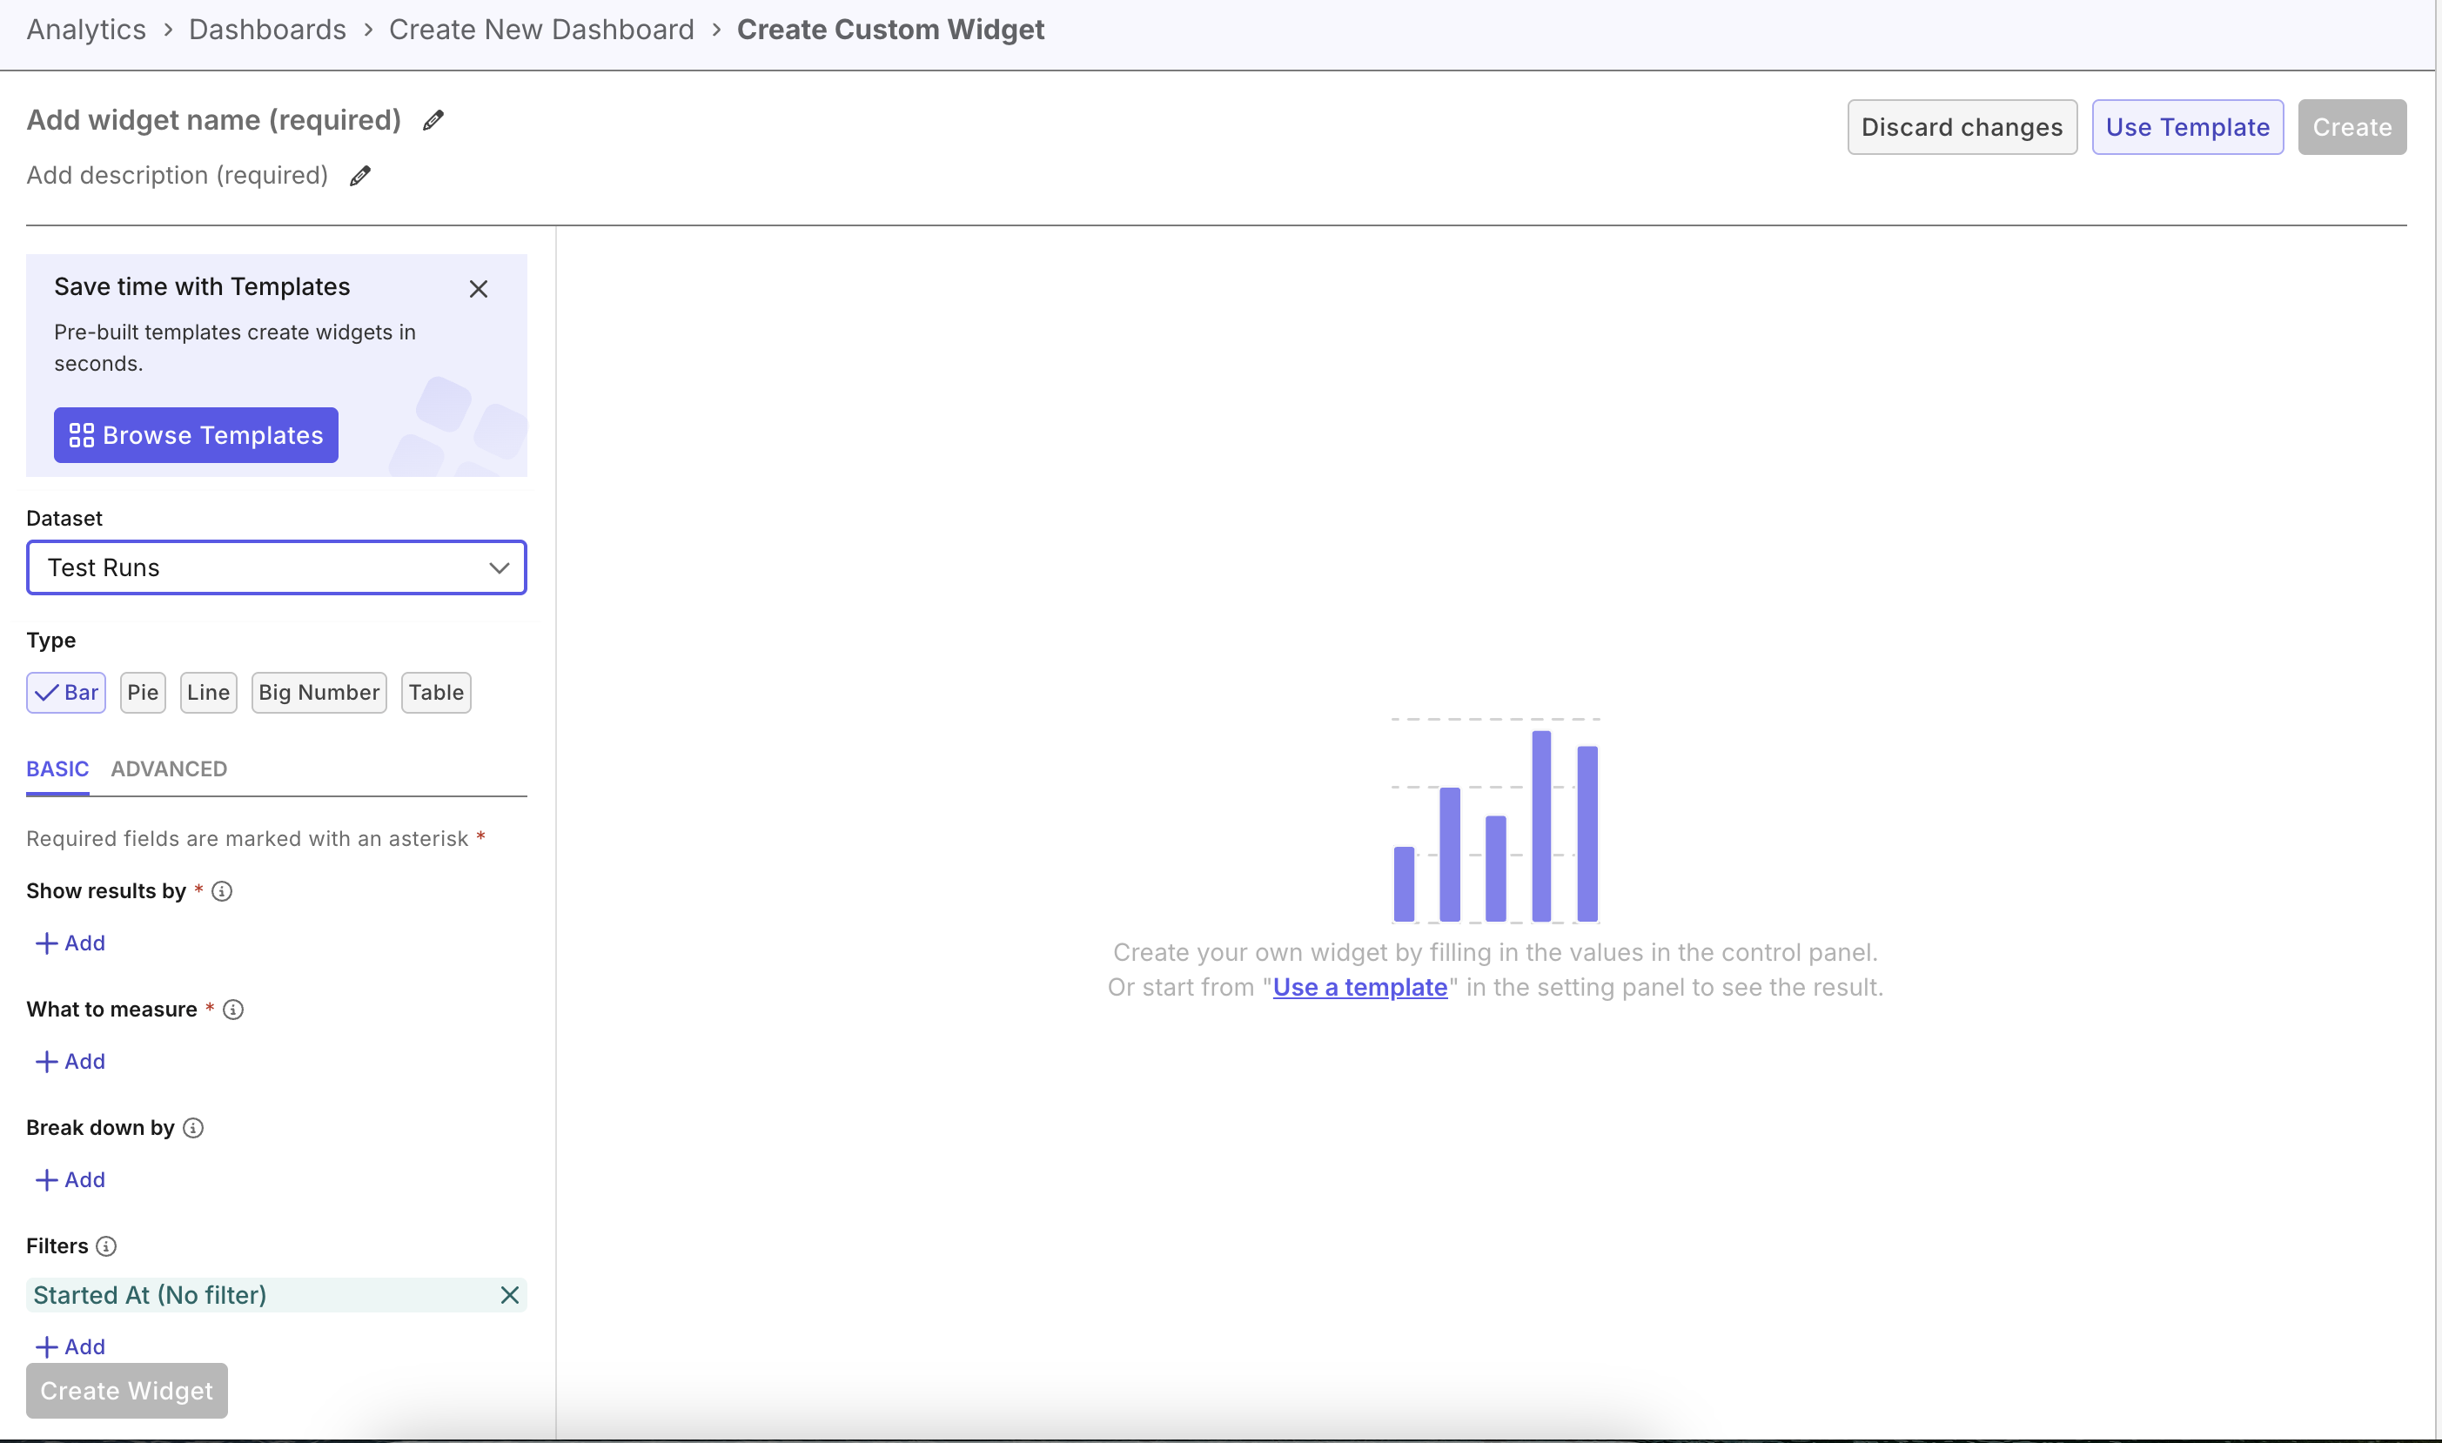Edit the widget name with pencil icon
This screenshot has width=2442, height=1443.
(433, 121)
